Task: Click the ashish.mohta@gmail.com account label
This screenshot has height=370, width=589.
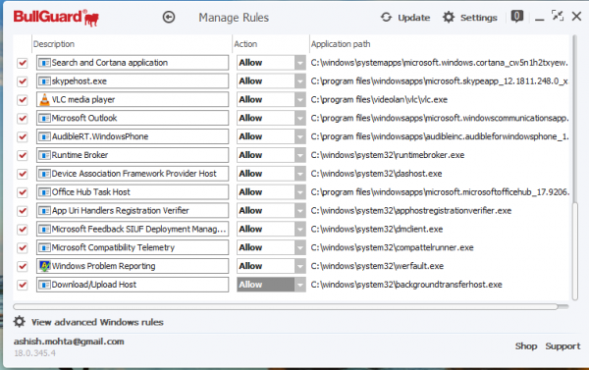Action: tap(69, 342)
